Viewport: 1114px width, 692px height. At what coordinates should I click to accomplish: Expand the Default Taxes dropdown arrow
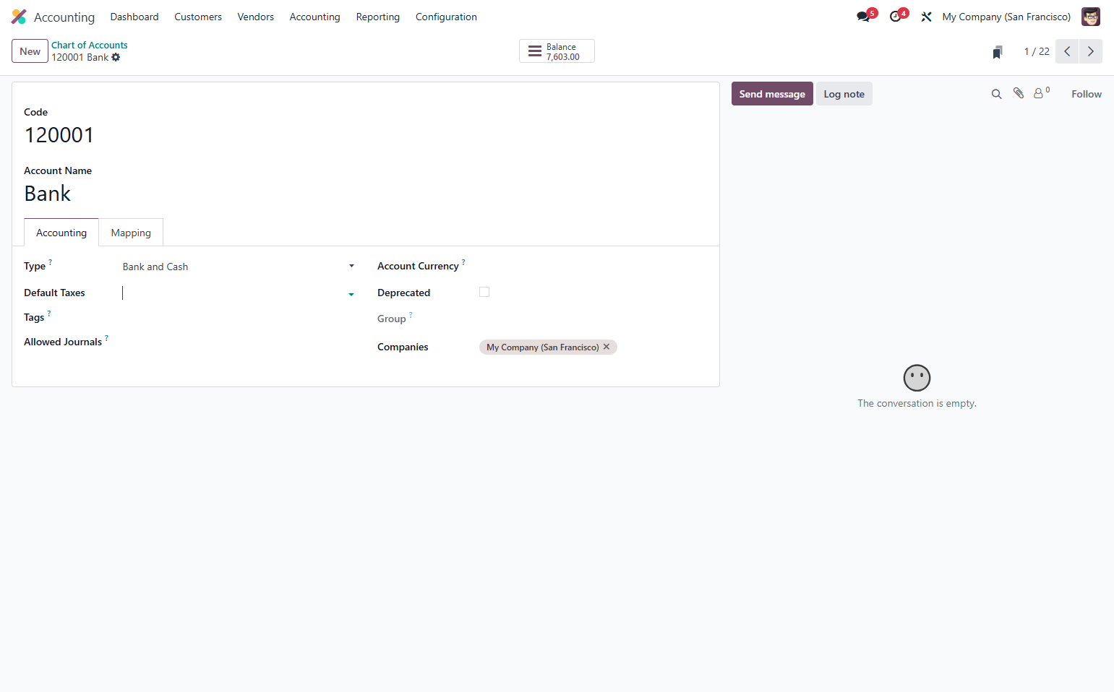[x=351, y=294]
